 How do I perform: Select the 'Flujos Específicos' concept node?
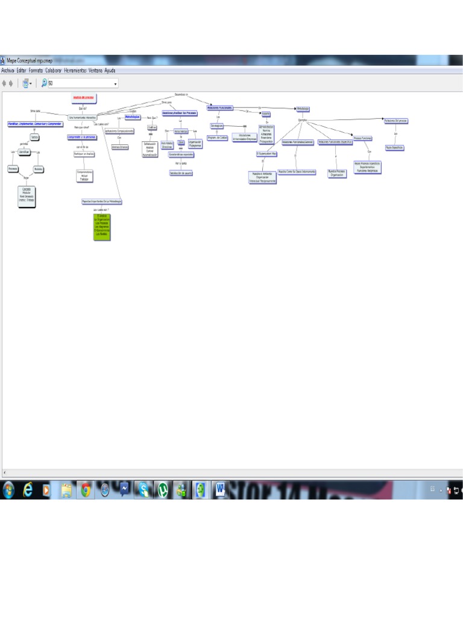click(x=394, y=147)
